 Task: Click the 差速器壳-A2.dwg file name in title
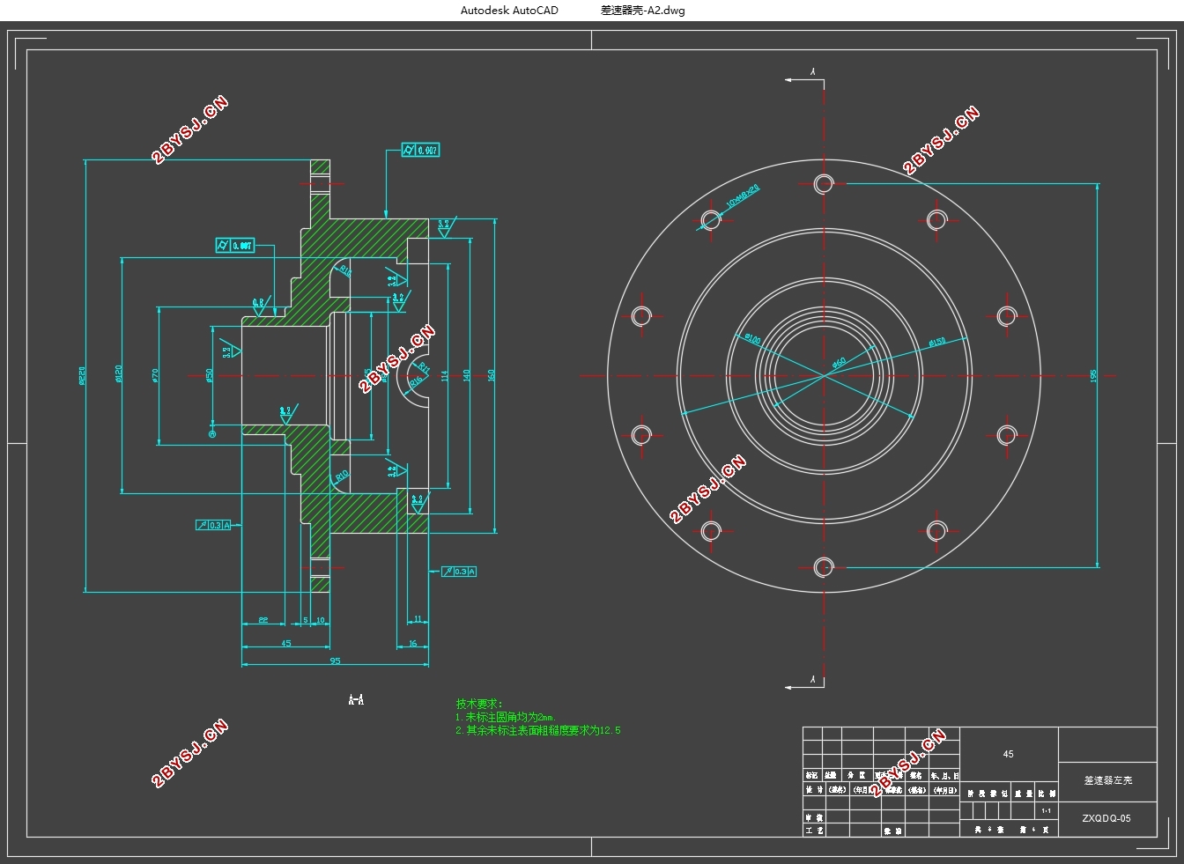(642, 11)
